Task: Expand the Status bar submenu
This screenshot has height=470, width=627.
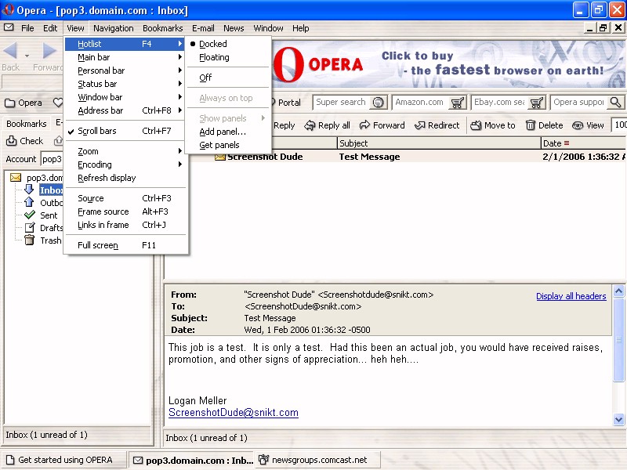Action: (x=125, y=84)
